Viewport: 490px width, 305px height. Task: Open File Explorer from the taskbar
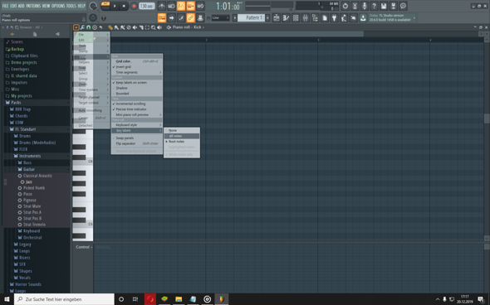pyautogui.click(x=179, y=299)
